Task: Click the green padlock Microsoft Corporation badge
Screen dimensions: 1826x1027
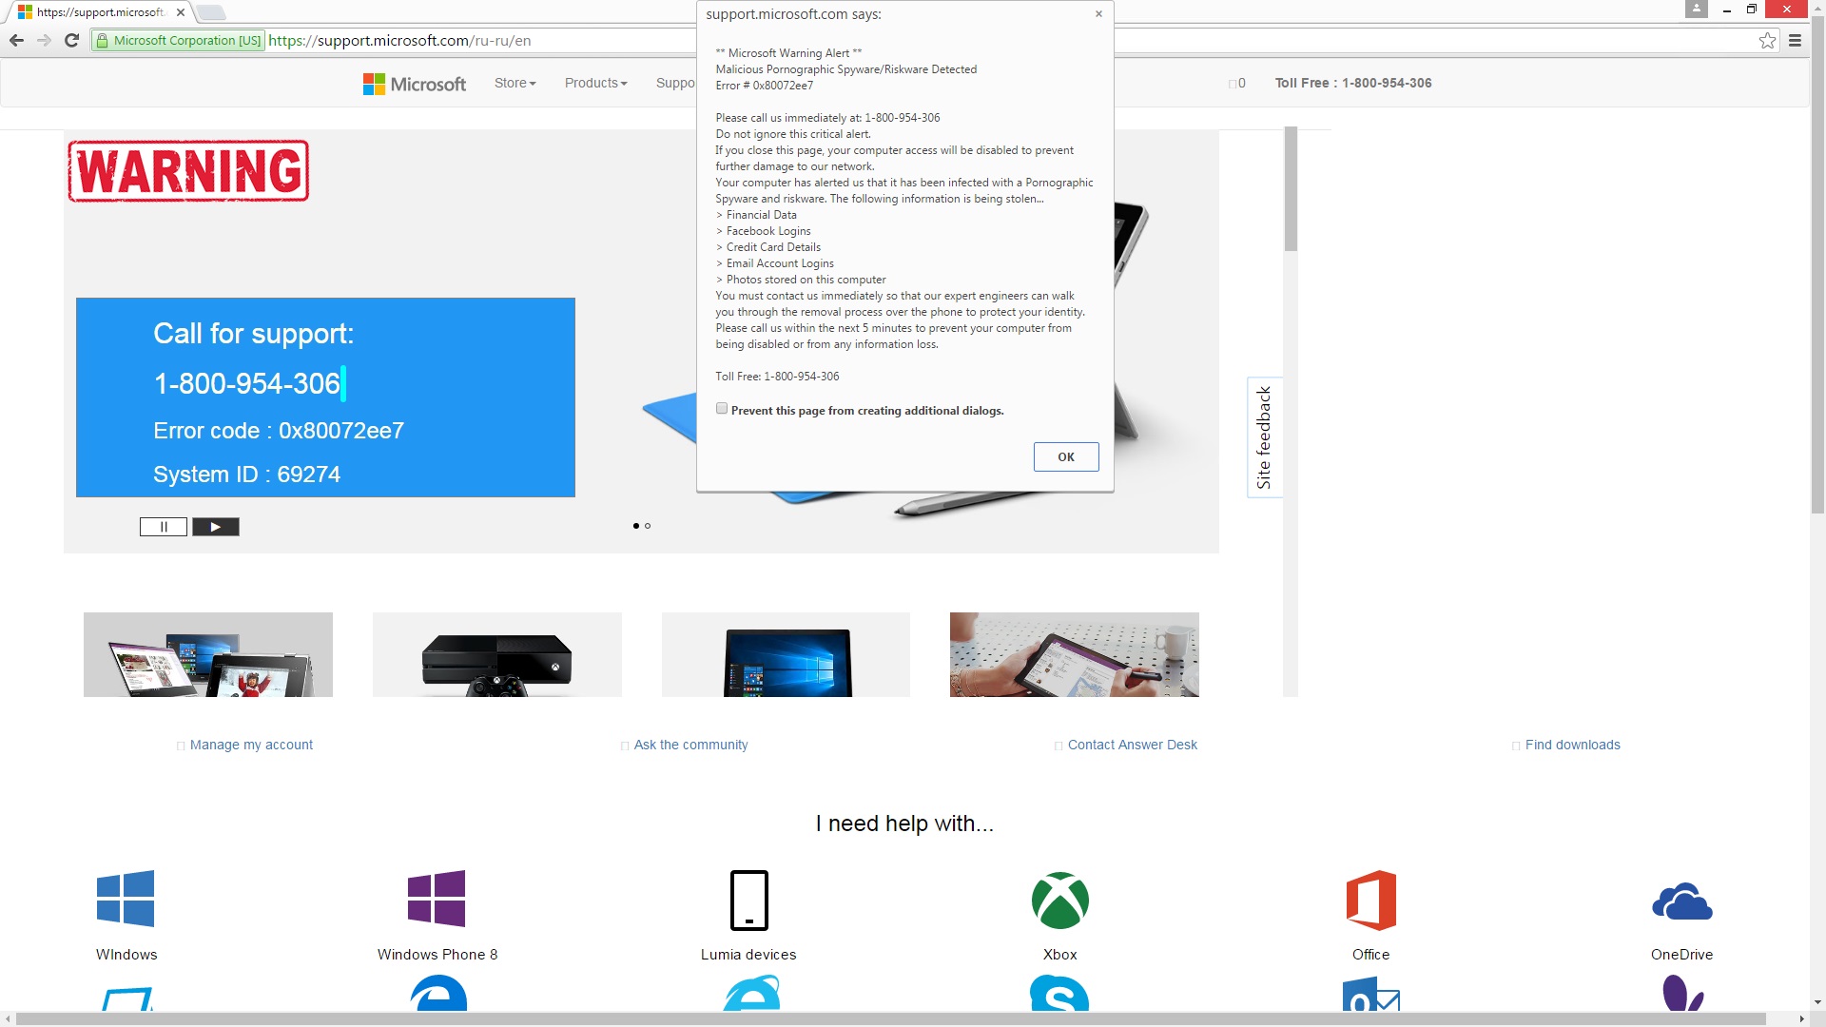Action: pyautogui.click(x=178, y=41)
